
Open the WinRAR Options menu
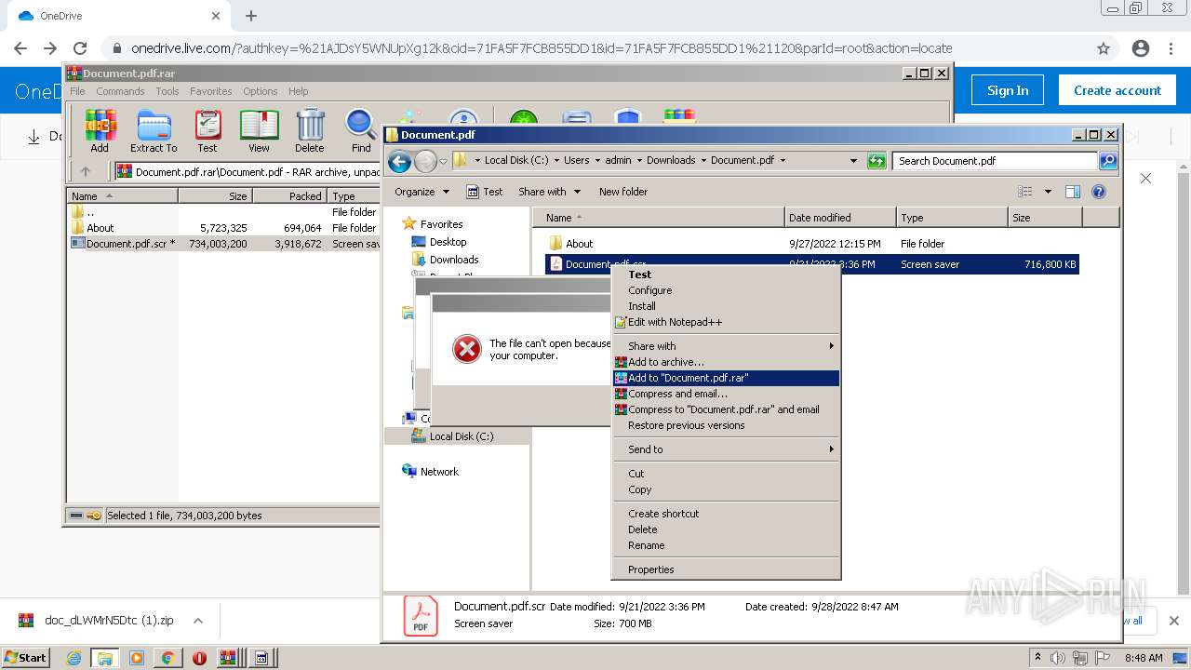point(261,91)
